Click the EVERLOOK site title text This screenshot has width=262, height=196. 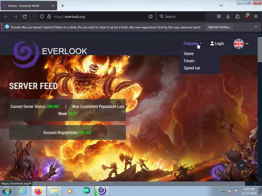65,51
